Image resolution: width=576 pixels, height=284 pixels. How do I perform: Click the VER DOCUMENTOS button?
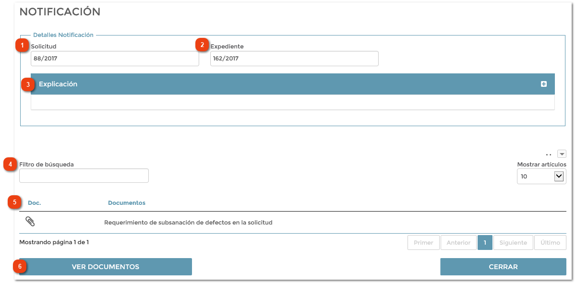[x=106, y=266]
